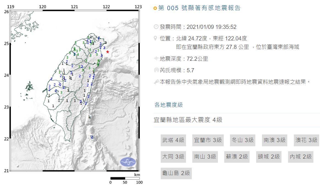
Task: Click the 澳花 3級 tag
Action: coord(306,140)
